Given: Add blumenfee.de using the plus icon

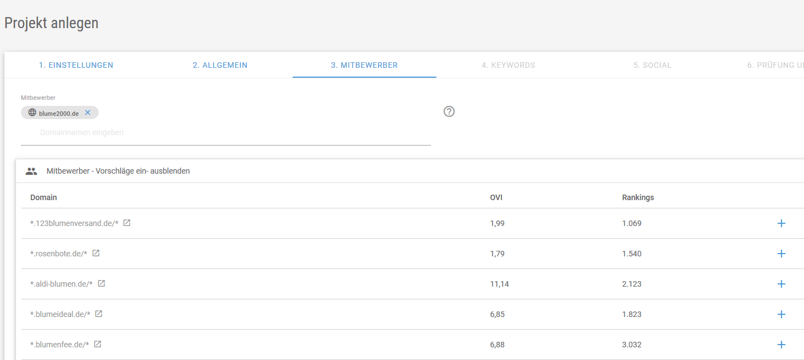Looking at the screenshot, I should 781,345.
